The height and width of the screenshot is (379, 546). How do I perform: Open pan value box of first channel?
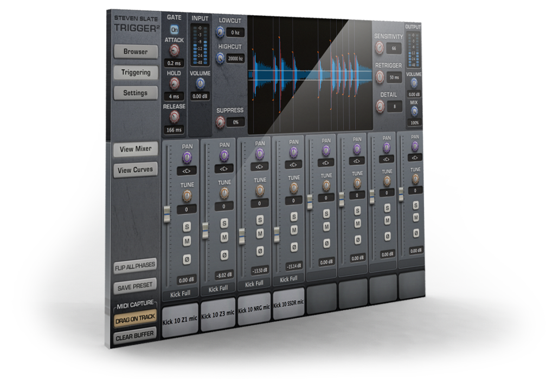[x=187, y=171]
